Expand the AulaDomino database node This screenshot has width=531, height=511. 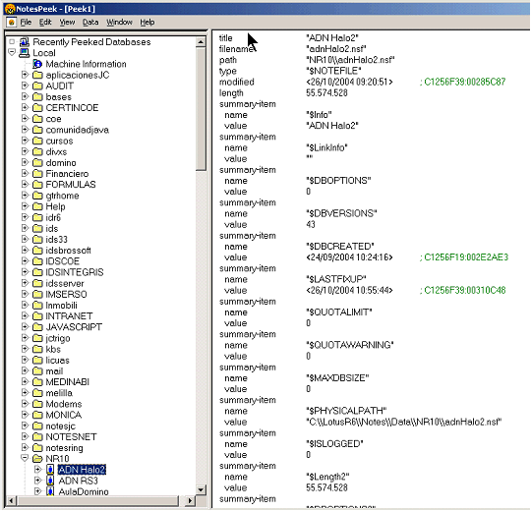coord(37,491)
